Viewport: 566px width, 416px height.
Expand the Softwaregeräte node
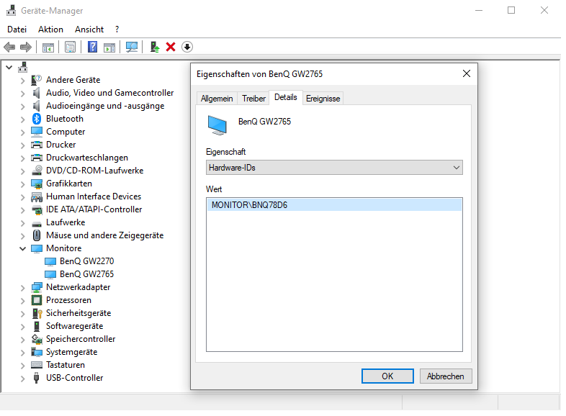tap(22, 327)
